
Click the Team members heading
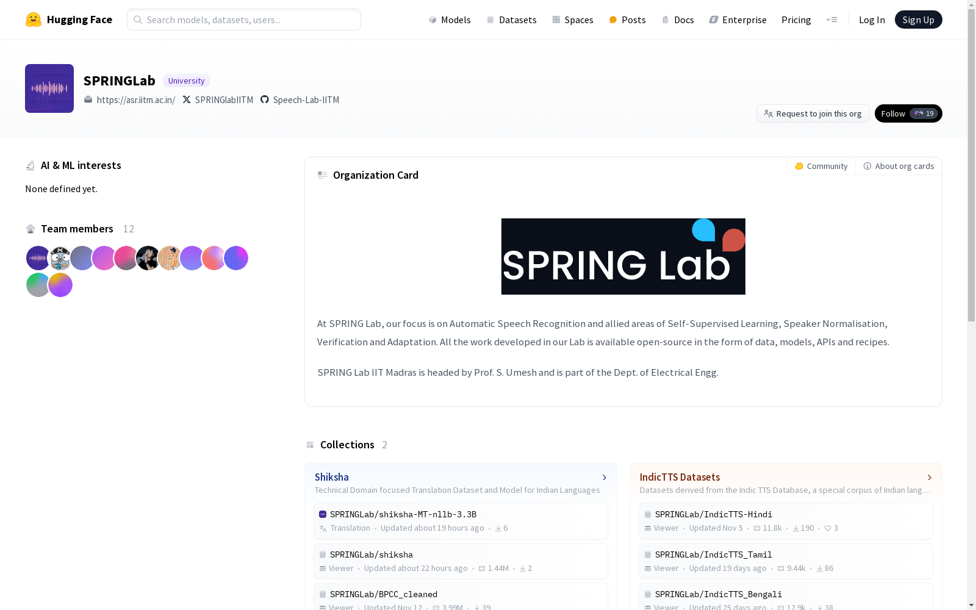77,229
